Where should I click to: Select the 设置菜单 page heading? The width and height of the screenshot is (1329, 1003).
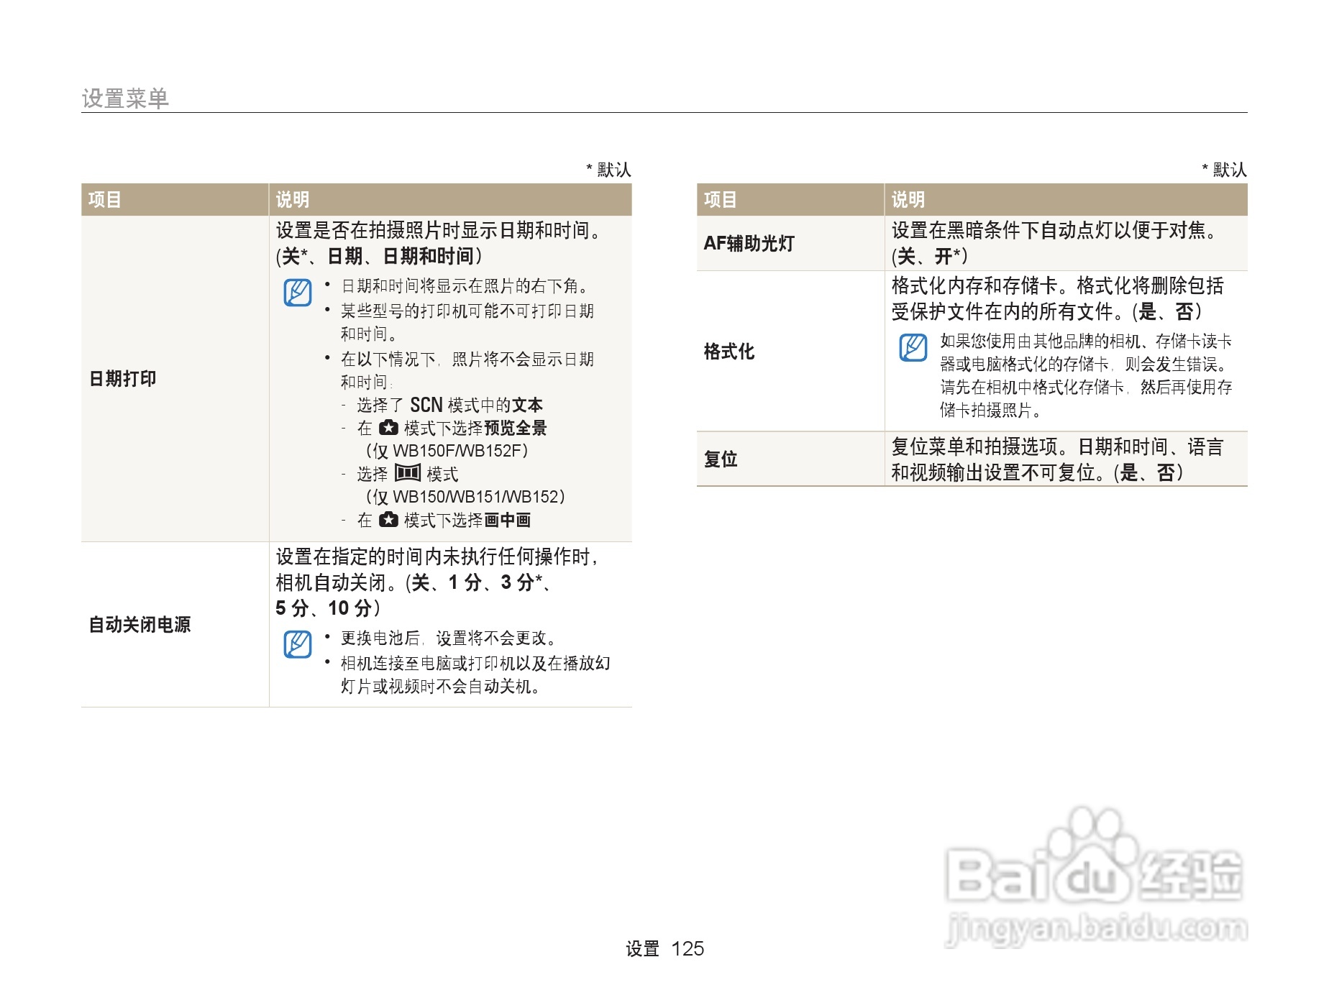coord(125,98)
